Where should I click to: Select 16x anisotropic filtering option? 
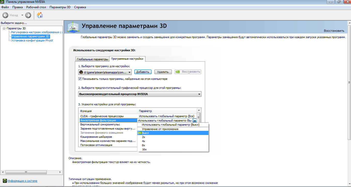click(144, 149)
